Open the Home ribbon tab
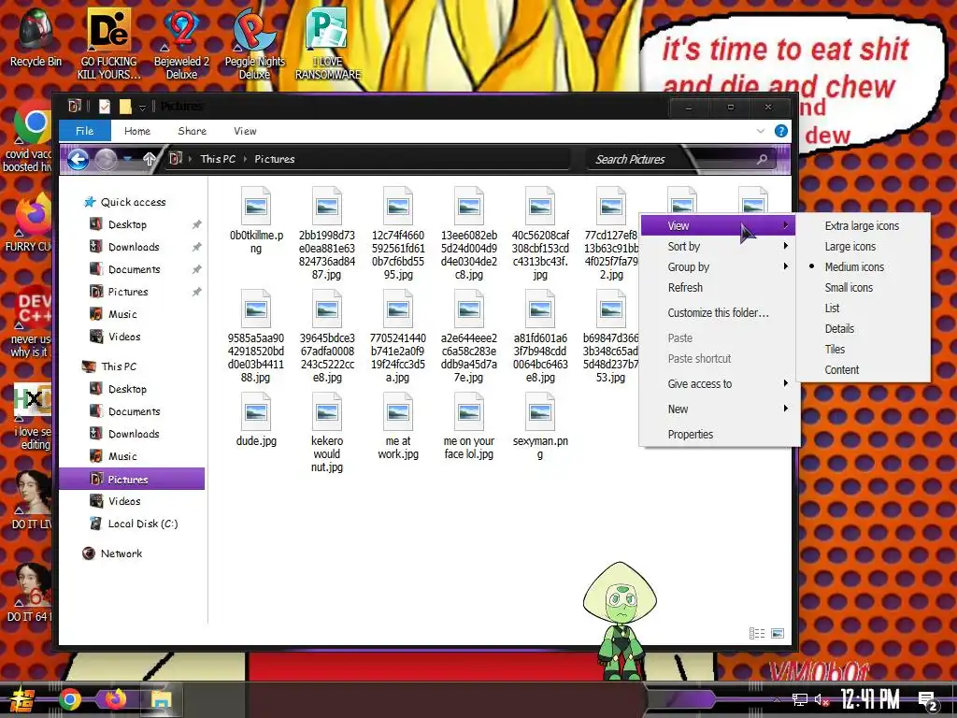Viewport: 957px width, 718px height. click(x=137, y=131)
